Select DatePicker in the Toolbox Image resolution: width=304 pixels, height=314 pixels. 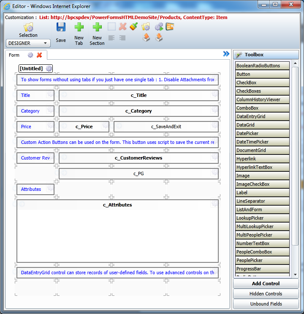coord(263,133)
